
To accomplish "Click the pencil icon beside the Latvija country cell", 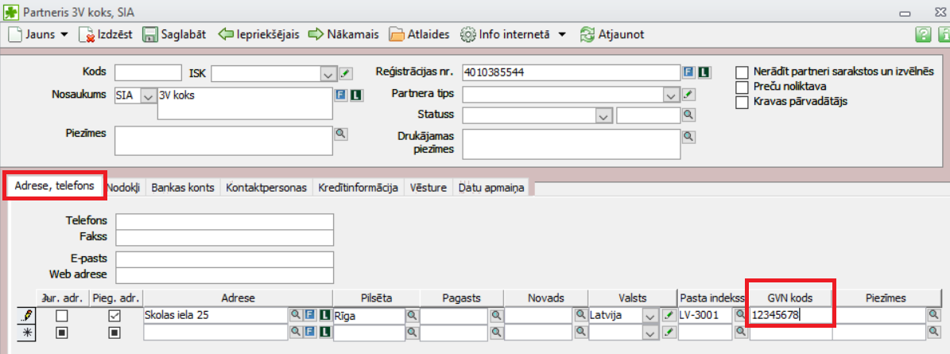I will 669,315.
